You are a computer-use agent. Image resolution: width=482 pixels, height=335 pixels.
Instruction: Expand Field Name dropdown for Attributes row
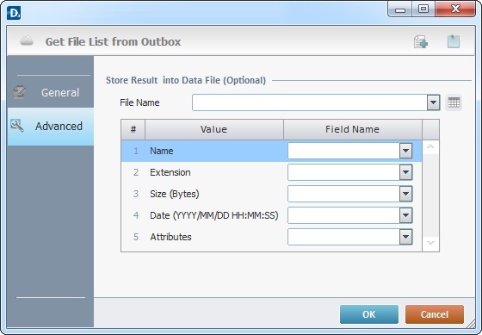405,237
